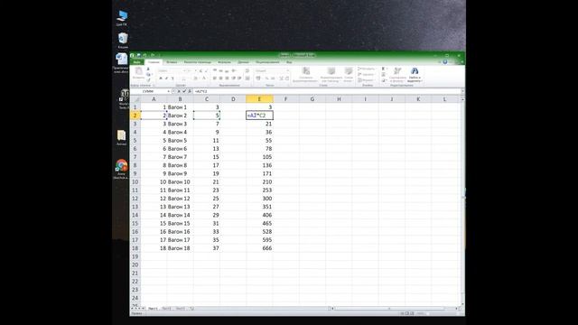Click cell B14 containing Вагон 14
This screenshot has height=325, width=578.
(x=180, y=215)
